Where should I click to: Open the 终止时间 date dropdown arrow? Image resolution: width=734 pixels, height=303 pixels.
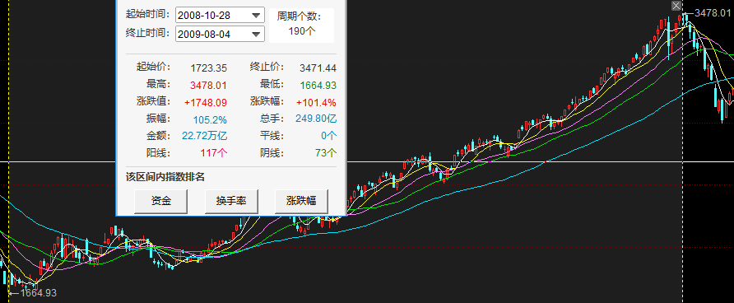tap(256, 35)
